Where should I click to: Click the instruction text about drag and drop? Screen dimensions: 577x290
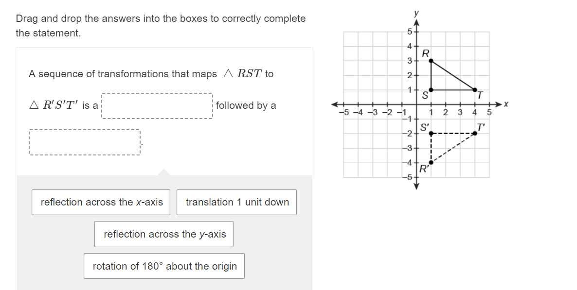(161, 18)
